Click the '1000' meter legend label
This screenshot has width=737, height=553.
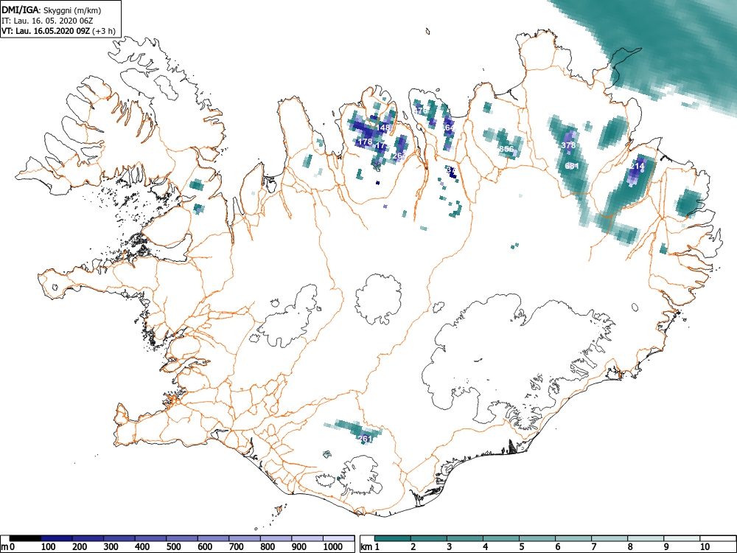(x=333, y=547)
